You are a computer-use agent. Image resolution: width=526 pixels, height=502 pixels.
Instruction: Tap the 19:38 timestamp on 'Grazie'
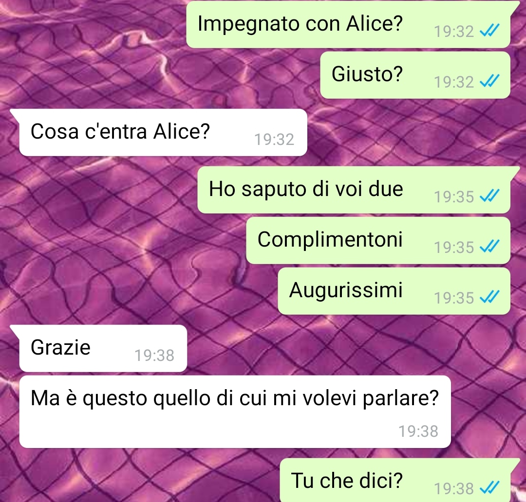(x=154, y=355)
